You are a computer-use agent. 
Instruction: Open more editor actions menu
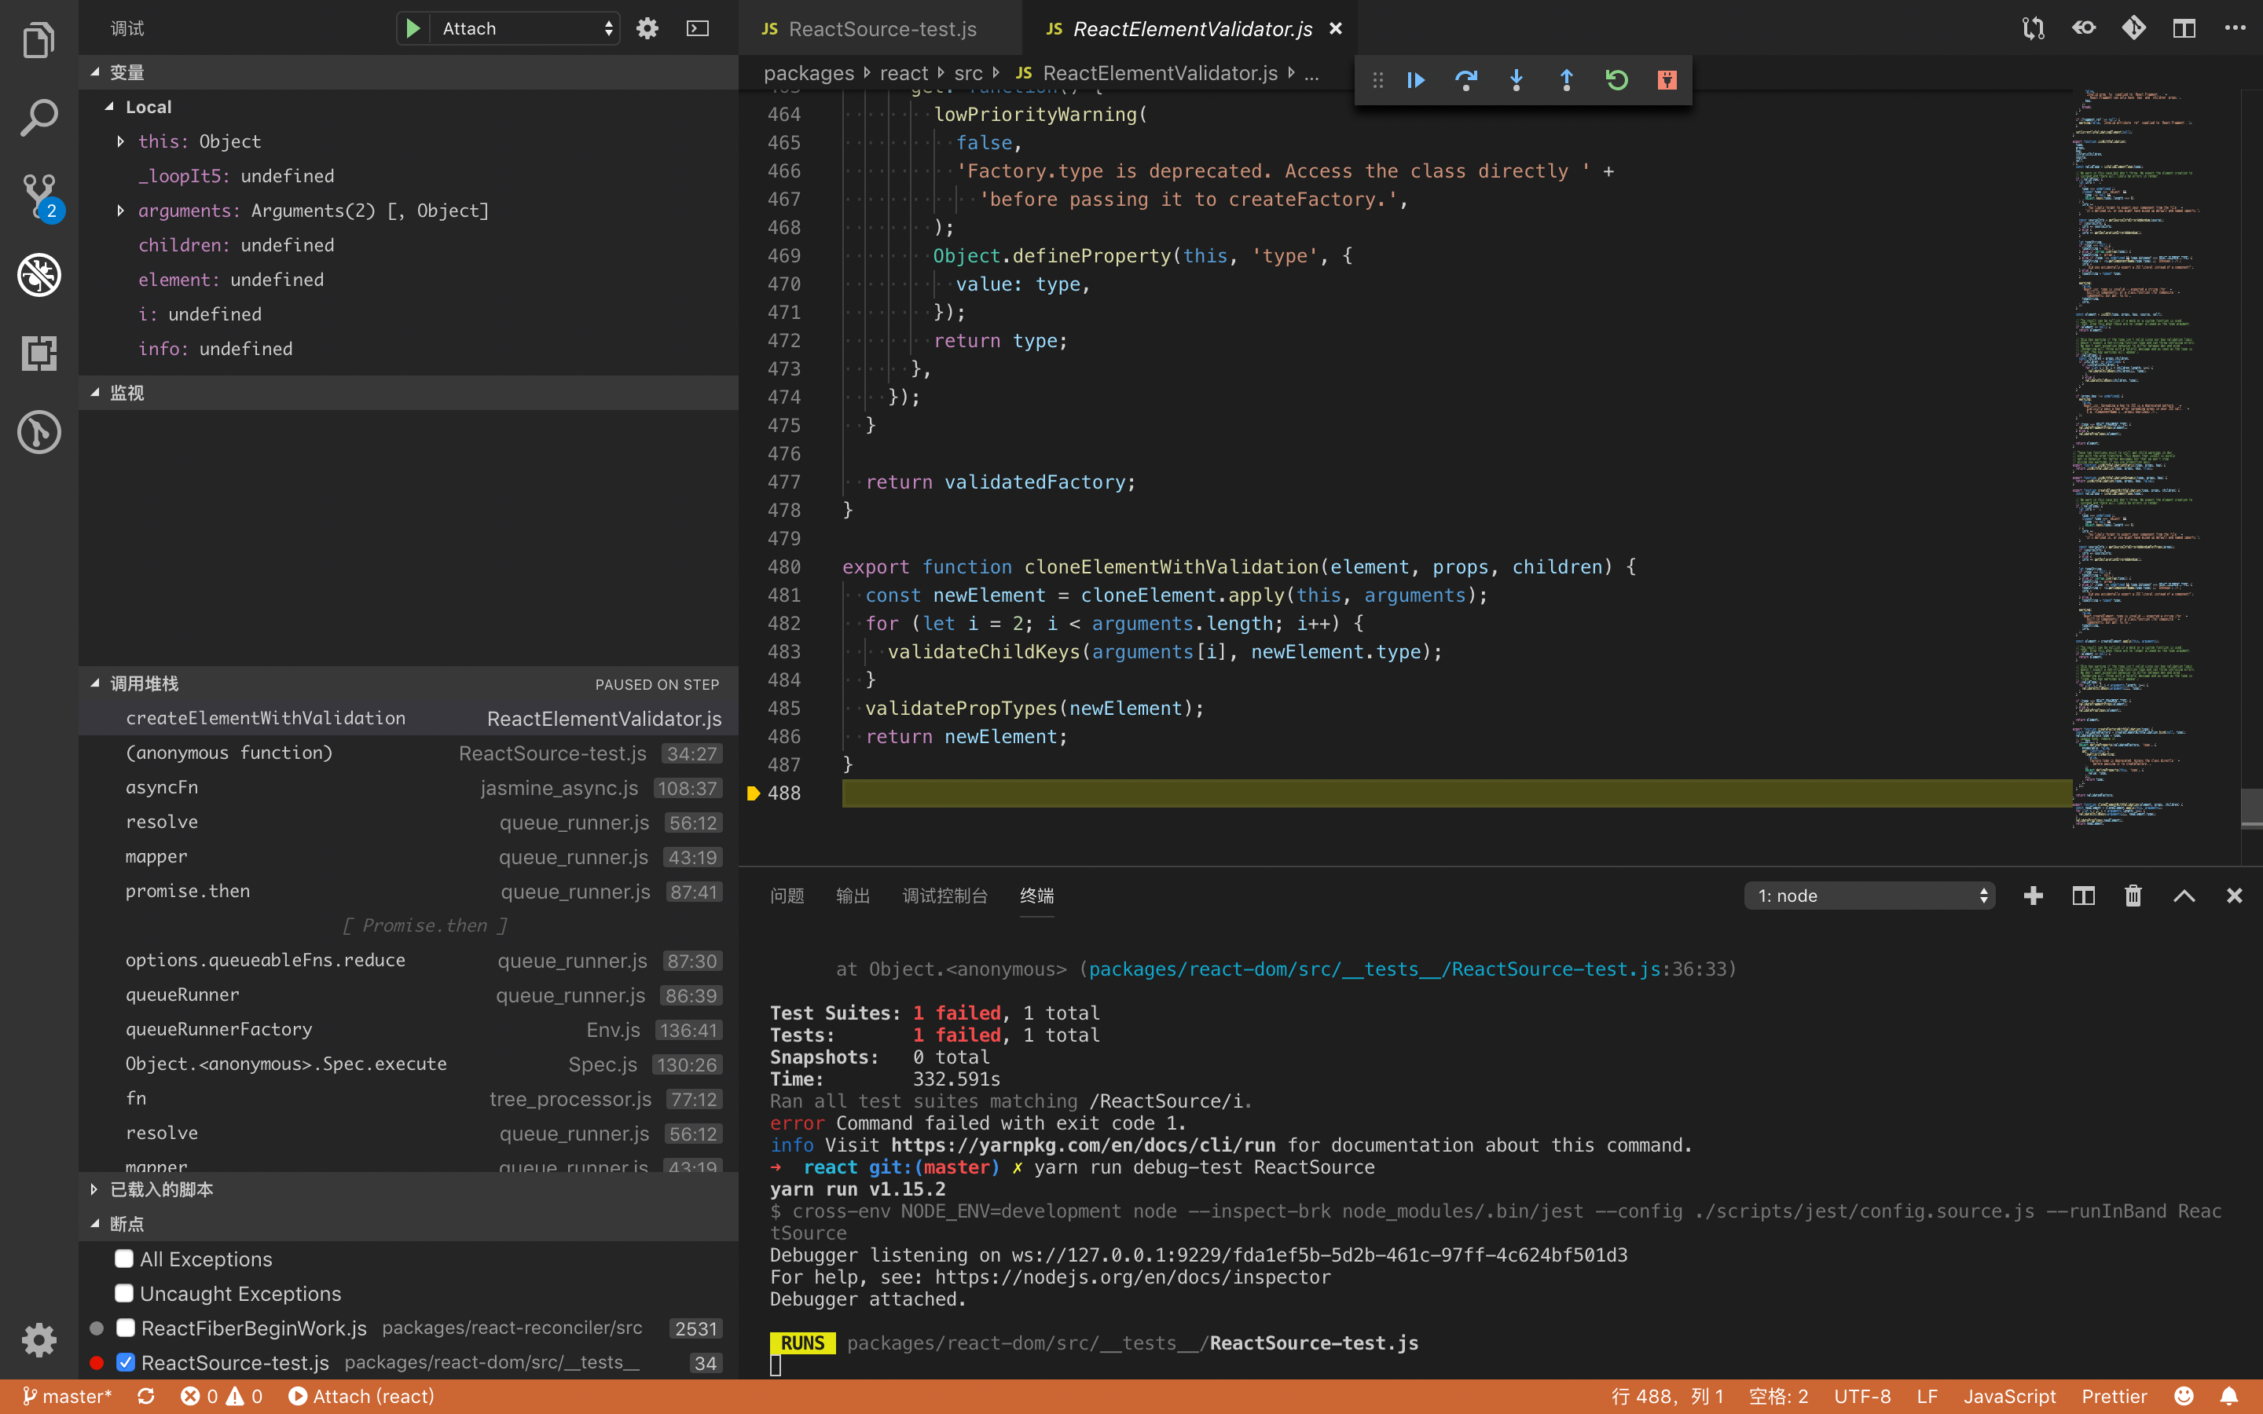click(x=2235, y=28)
